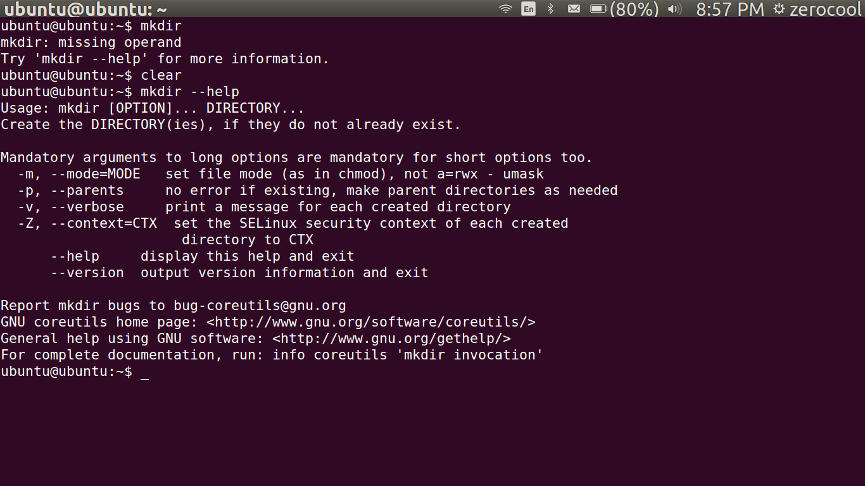This screenshot has width=865, height=486.
Task: Open the 8:57 PM clock menu
Action: click(x=730, y=9)
